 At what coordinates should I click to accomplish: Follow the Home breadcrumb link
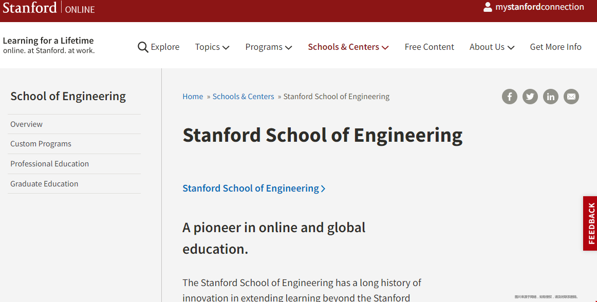[x=193, y=97]
